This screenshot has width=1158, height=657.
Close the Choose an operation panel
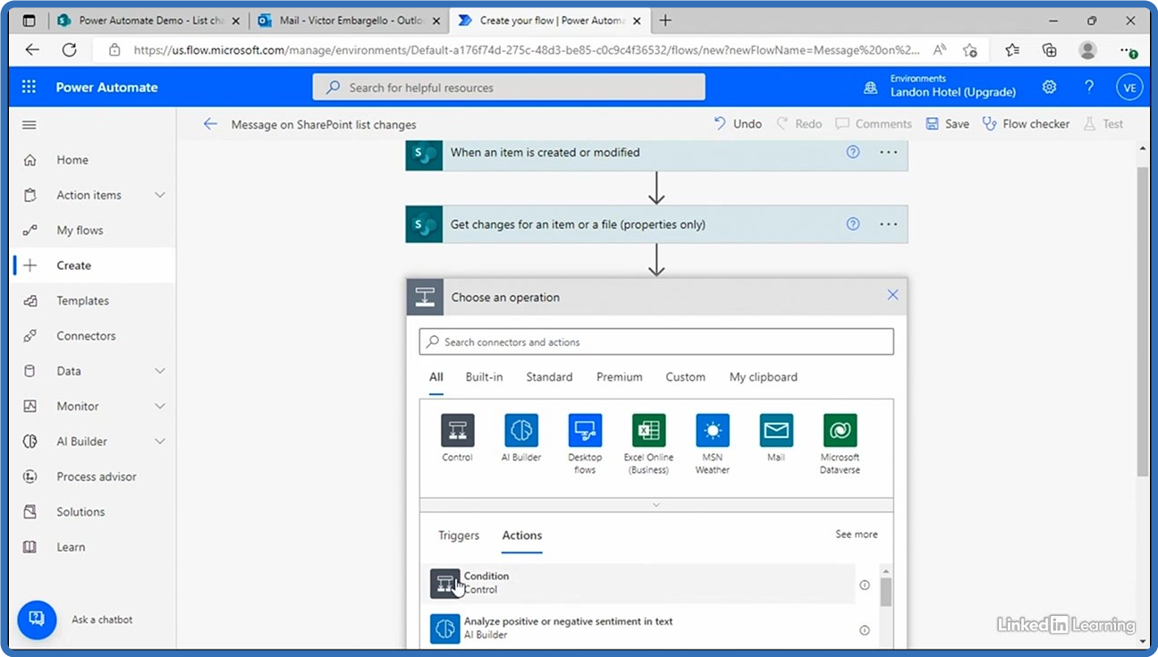coord(892,295)
